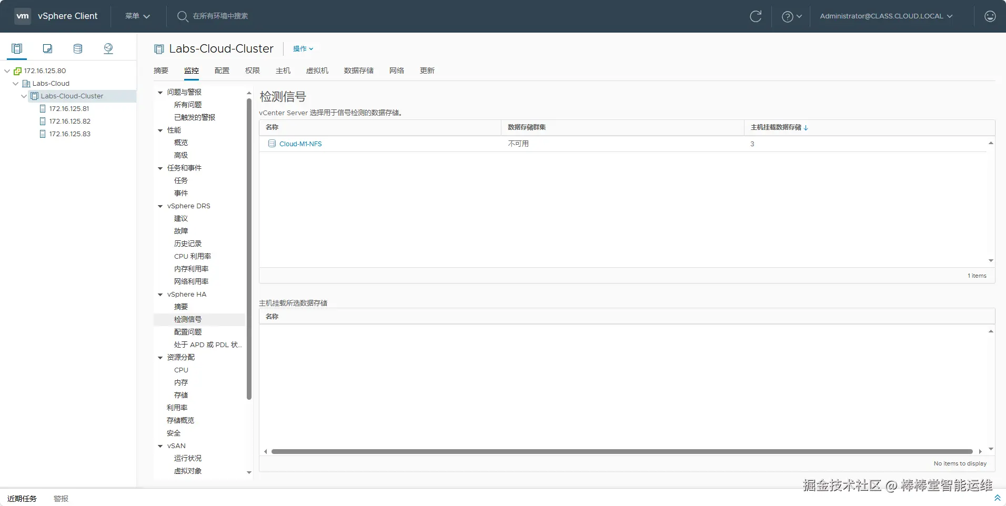The image size is (1006, 506).
Task: Click the vCenter icon beside 172.16.125.80
Action: point(17,71)
